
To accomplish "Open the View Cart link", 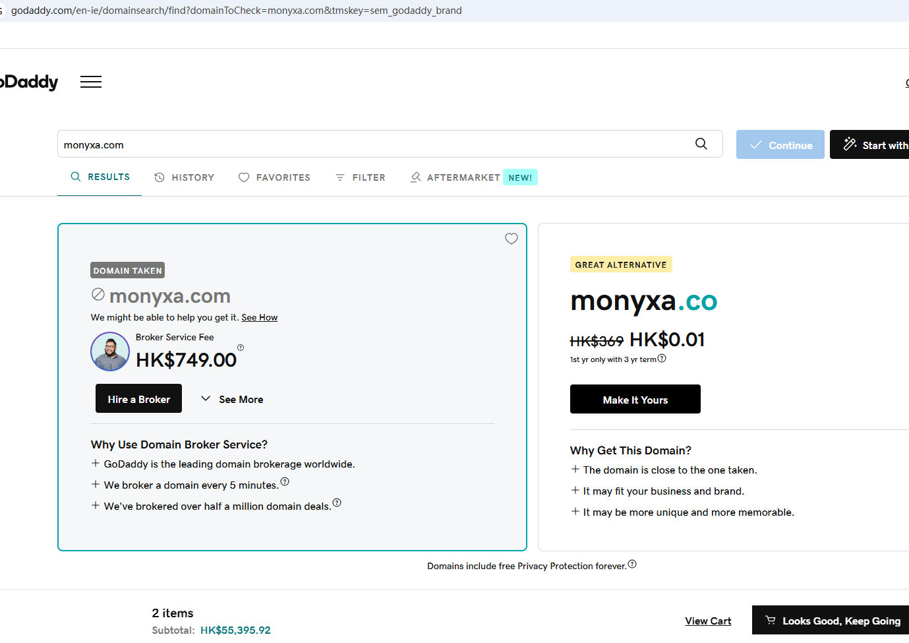I will (x=708, y=621).
